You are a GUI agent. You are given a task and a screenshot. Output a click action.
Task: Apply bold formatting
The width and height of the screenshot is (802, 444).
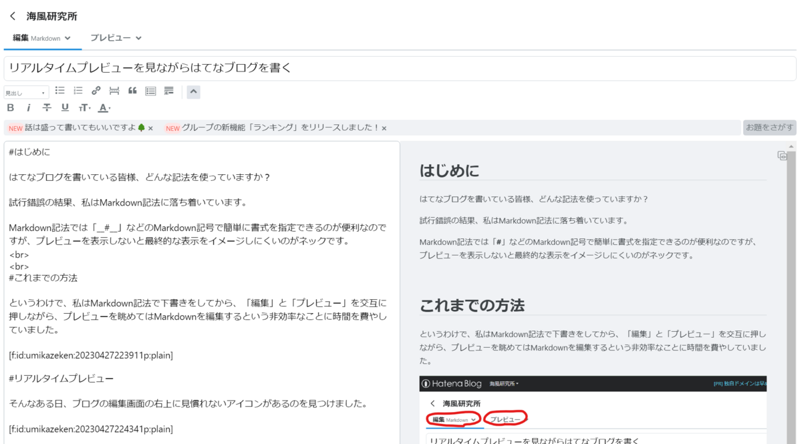pos(10,107)
